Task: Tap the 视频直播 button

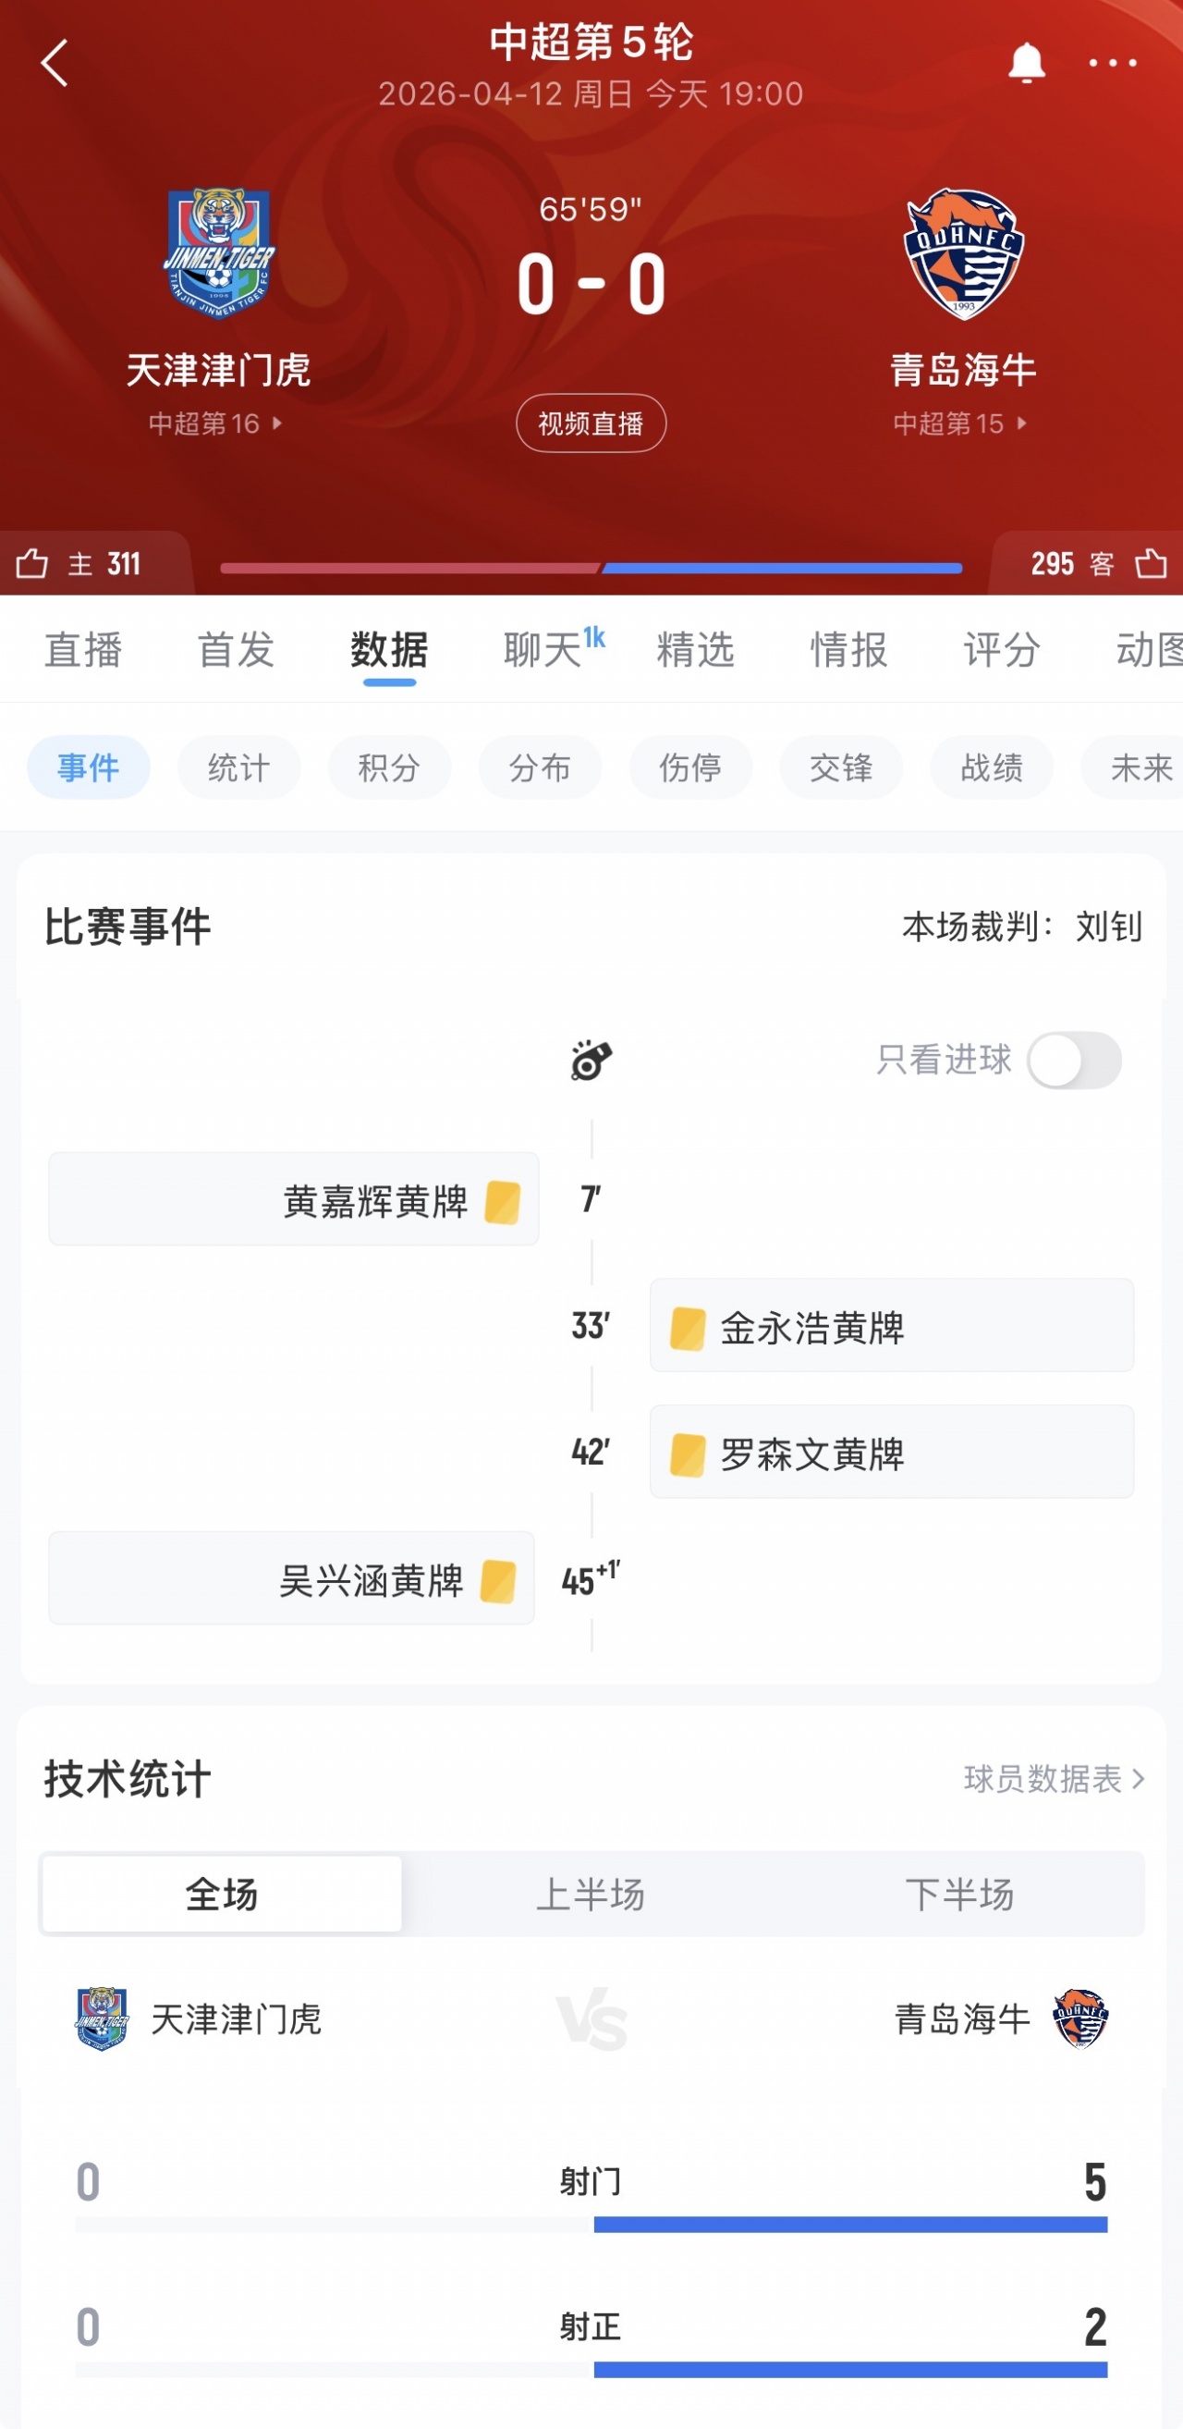Action: [591, 423]
